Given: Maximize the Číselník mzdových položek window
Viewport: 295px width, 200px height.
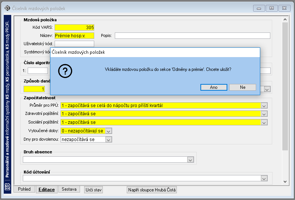Looking at the screenshot, I should 271,8.
